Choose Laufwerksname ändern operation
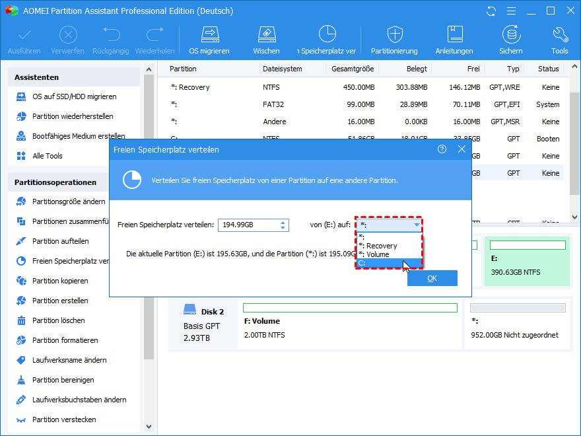 point(61,361)
